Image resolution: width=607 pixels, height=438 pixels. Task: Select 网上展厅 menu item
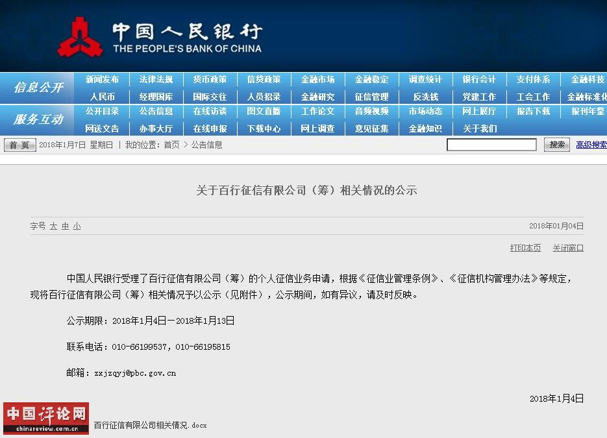(479, 111)
